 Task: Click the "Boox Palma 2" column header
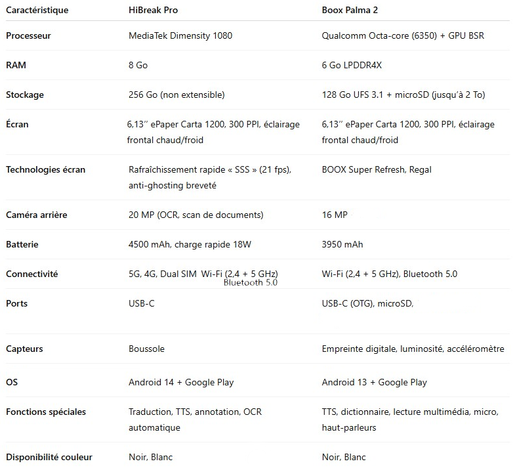point(350,10)
